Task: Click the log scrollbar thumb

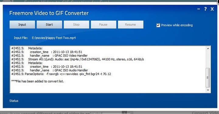Action: click(208, 78)
